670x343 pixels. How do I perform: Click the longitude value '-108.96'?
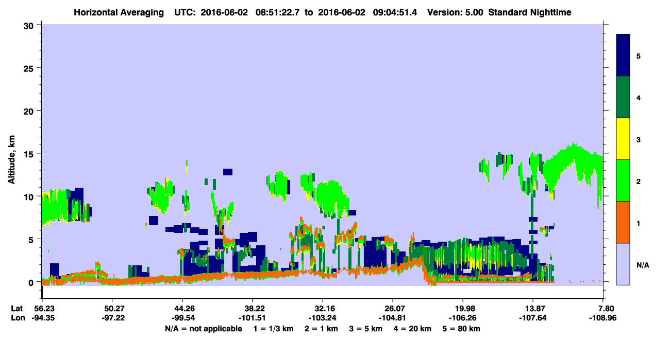pos(604,318)
